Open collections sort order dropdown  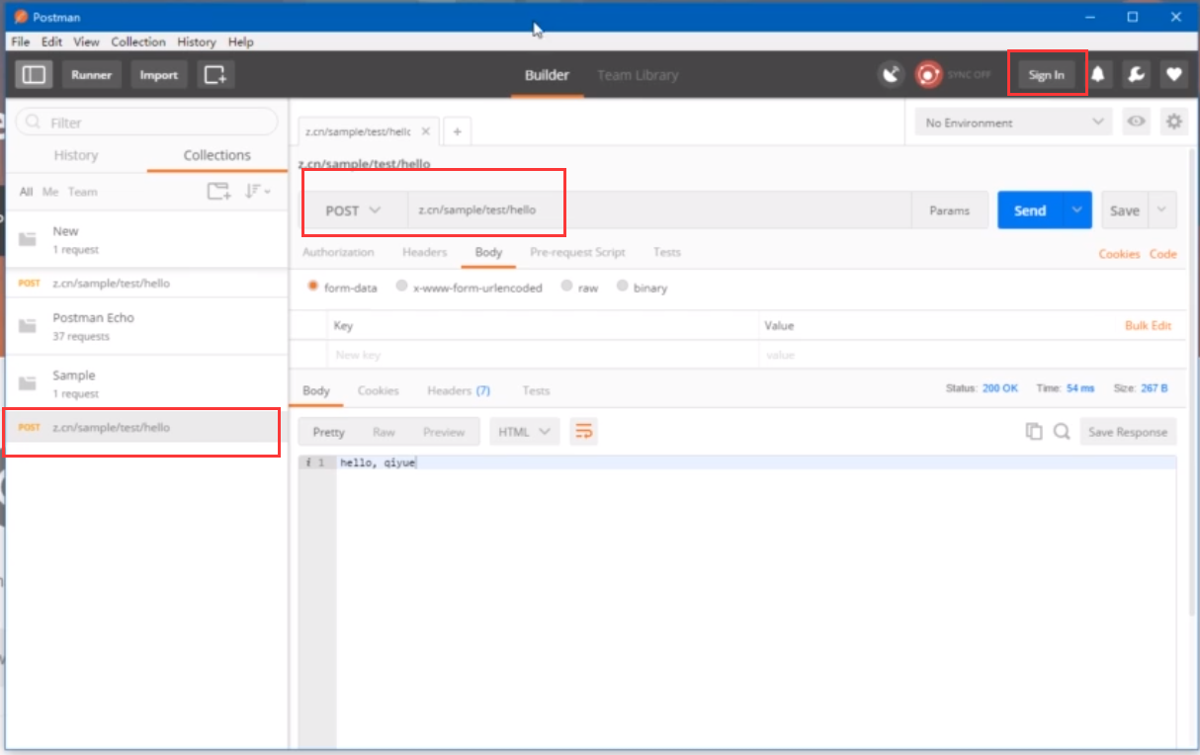(257, 192)
